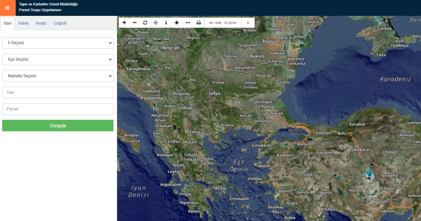The height and width of the screenshot is (221, 421).
Task: Open the orange hamburger menu
Action: [x=8, y=8]
